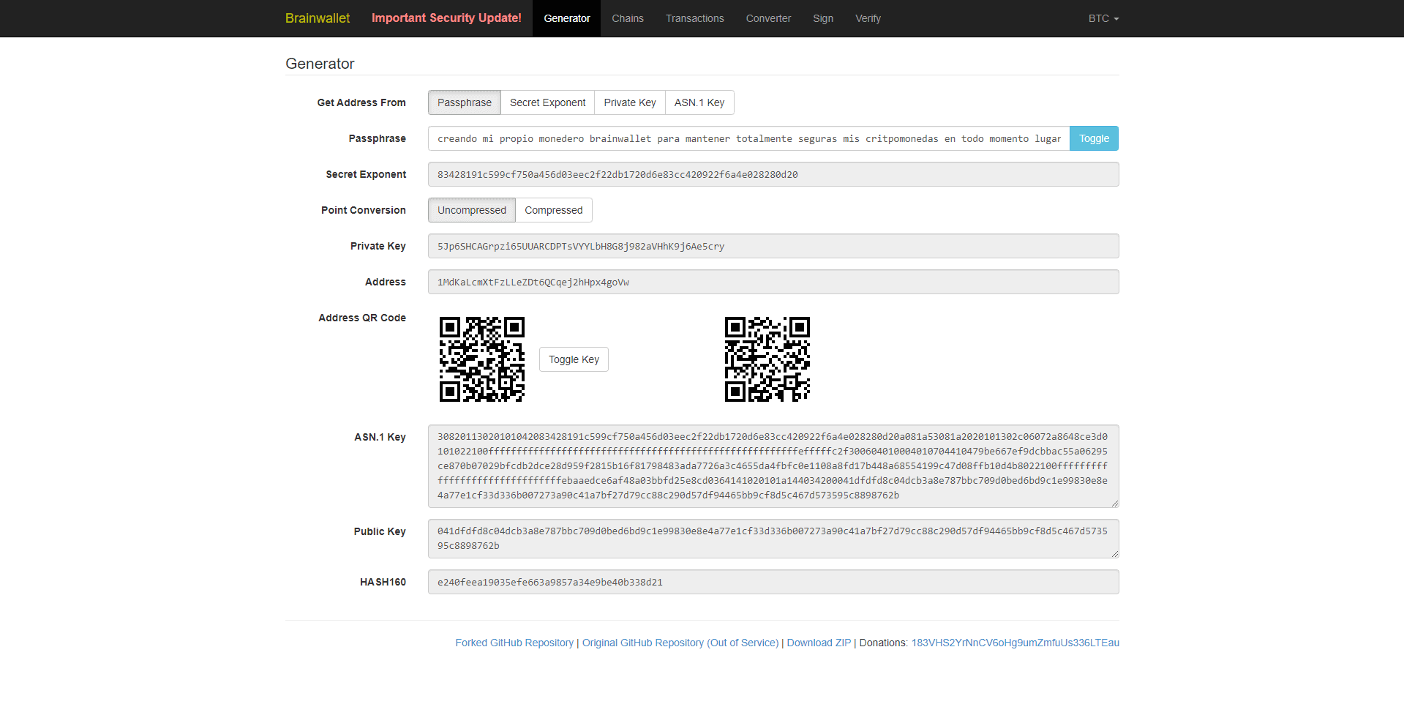Open the Chains tab
This screenshot has height=707, width=1404.
pos(627,18)
